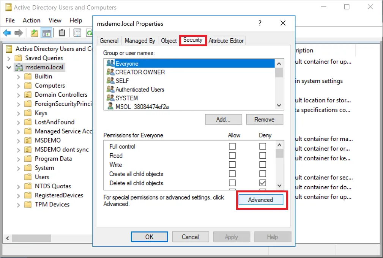383x258 pixels.
Task: Click the Refresh toolbar icon
Action: pyautogui.click(x=90, y=33)
